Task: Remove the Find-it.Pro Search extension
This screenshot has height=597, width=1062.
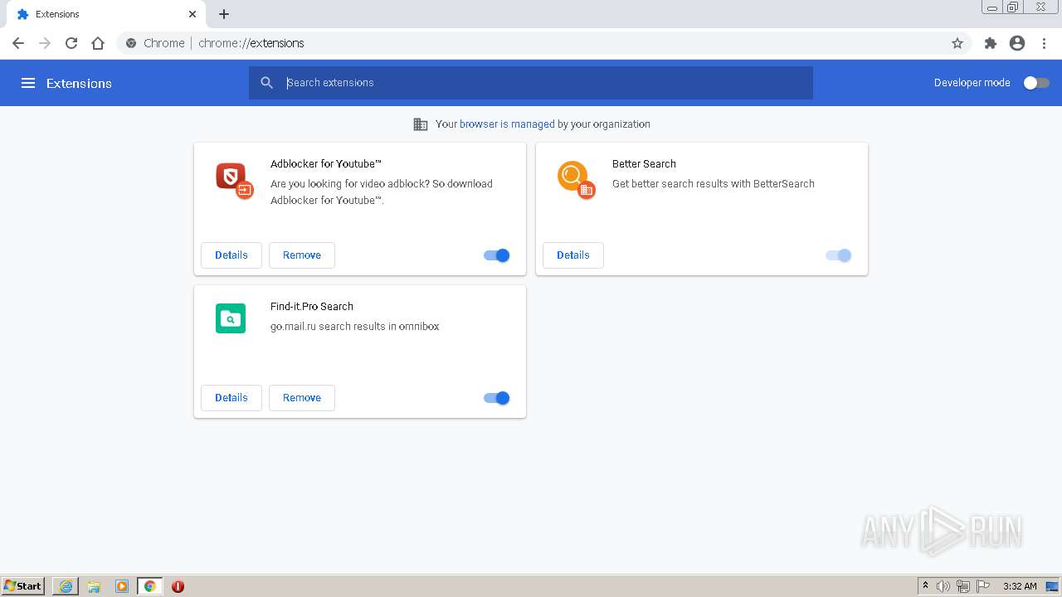Action: [x=302, y=398]
